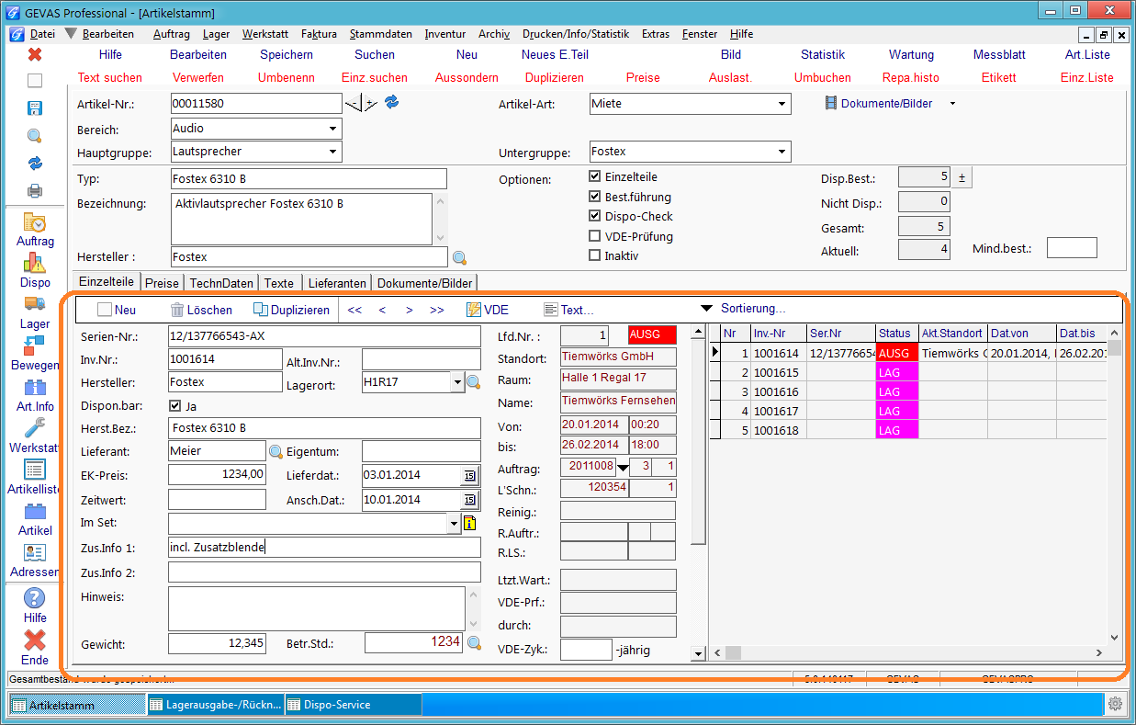Enable the VDE-Prüfung checkbox
The width and height of the screenshot is (1136, 725).
click(x=595, y=236)
